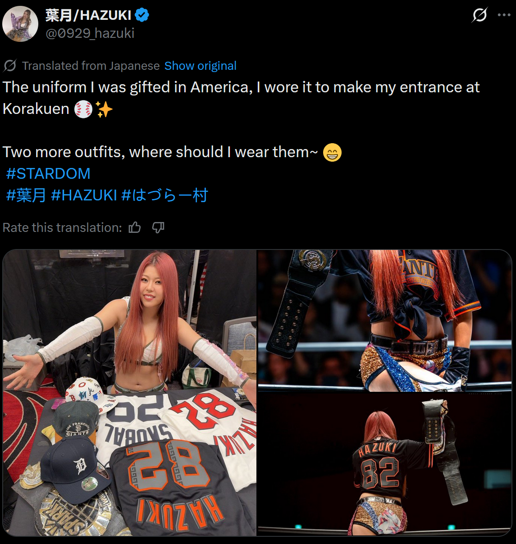Open the #葉月 hashtag
Image resolution: width=516 pixels, height=544 pixels.
click(x=26, y=195)
